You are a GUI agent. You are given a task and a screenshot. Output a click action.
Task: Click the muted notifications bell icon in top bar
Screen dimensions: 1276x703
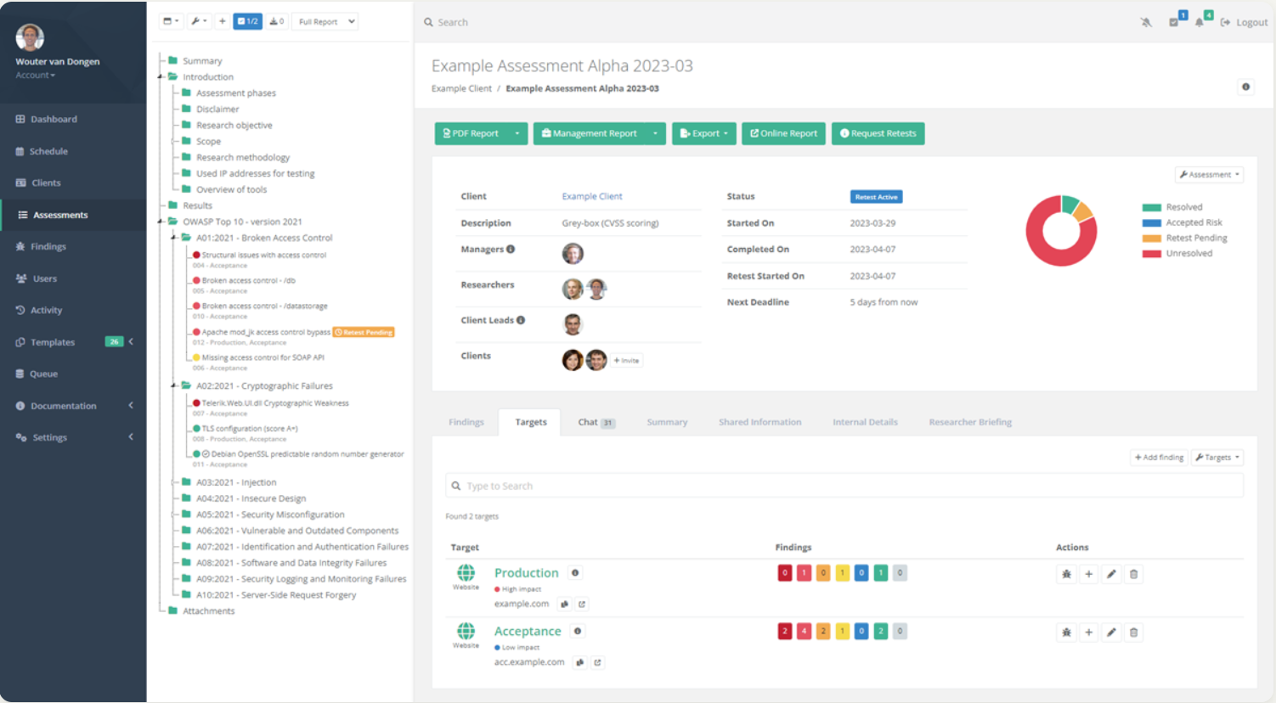coord(1146,23)
